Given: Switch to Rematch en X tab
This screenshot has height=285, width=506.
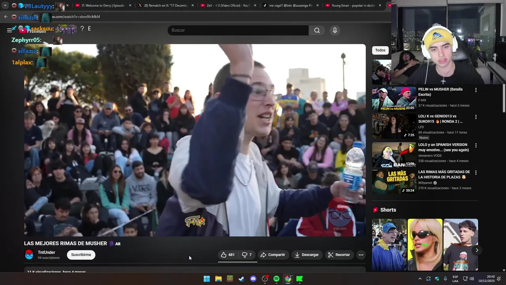Looking at the screenshot, I should (166, 6).
